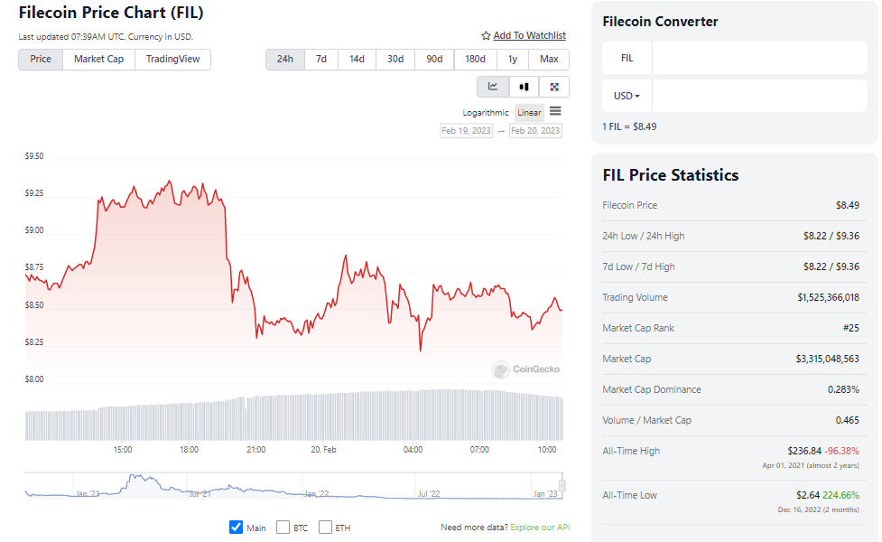Click Jul '22 on the navigator timeline
882x542 pixels.
pos(429,493)
